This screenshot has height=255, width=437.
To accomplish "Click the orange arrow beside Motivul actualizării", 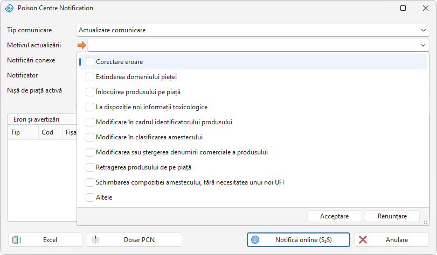I will pyautogui.click(x=82, y=45).
